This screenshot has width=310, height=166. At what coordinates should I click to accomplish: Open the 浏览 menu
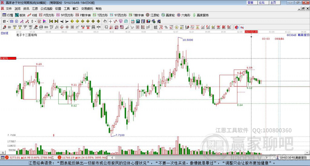tap(17, 9)
